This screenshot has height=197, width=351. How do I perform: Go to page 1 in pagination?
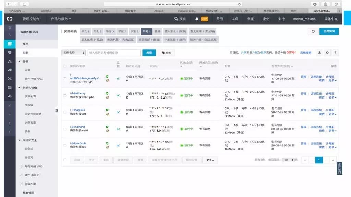(x=319, y=160)
